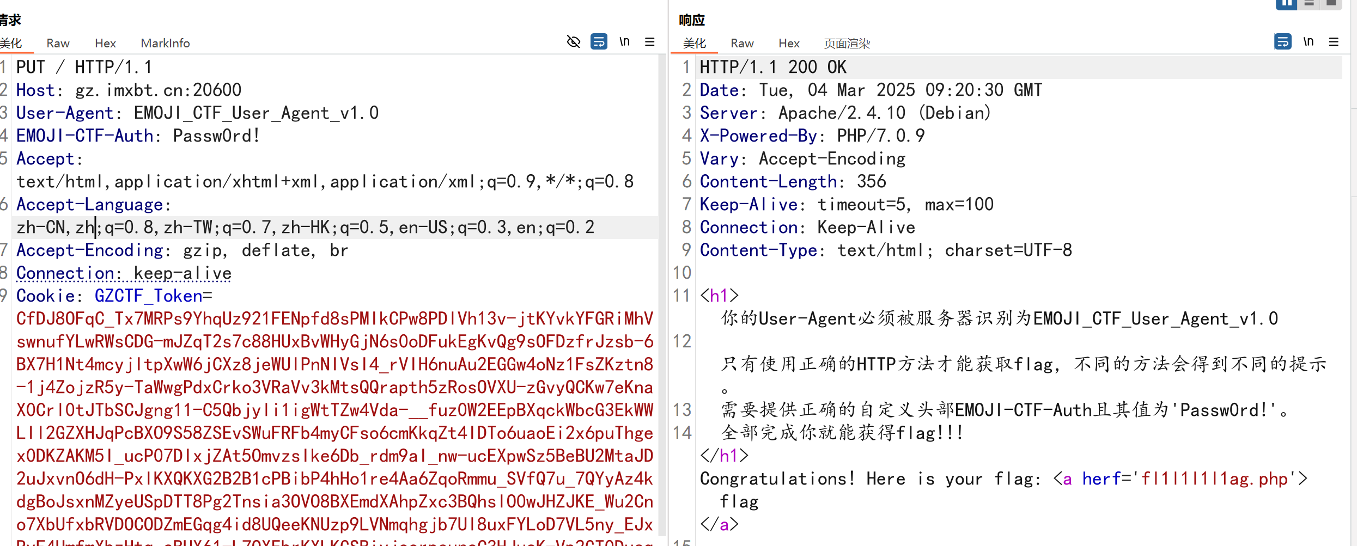Image resolution: width=1357 pixels, height=546 pixels.
Task: Click the GZCTF_Token cookie name link
Action: (148, 296)
